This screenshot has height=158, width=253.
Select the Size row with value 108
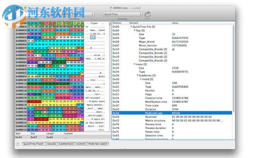coord(172,83)
